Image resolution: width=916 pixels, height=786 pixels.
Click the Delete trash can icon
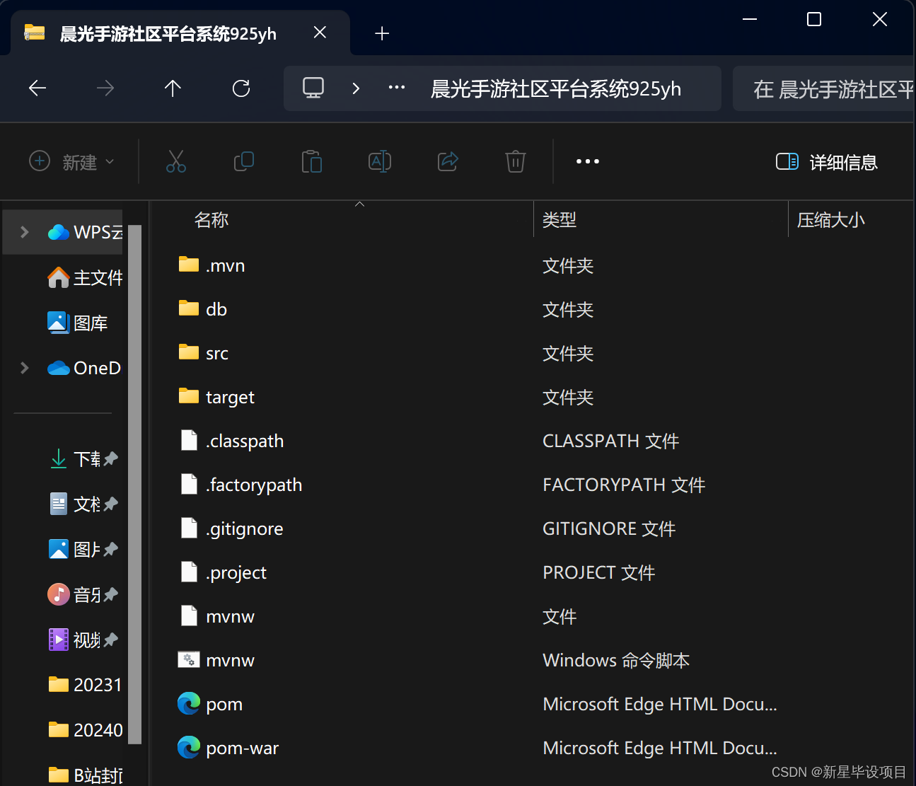pyautogui.click(x=516, y=161)
